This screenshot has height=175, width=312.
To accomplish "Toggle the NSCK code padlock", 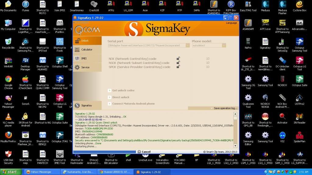I will (x=178, y=63).
